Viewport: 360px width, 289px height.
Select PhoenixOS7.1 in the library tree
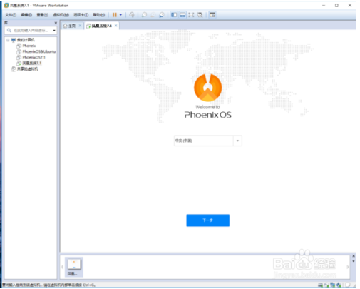(x=34, y=57)
